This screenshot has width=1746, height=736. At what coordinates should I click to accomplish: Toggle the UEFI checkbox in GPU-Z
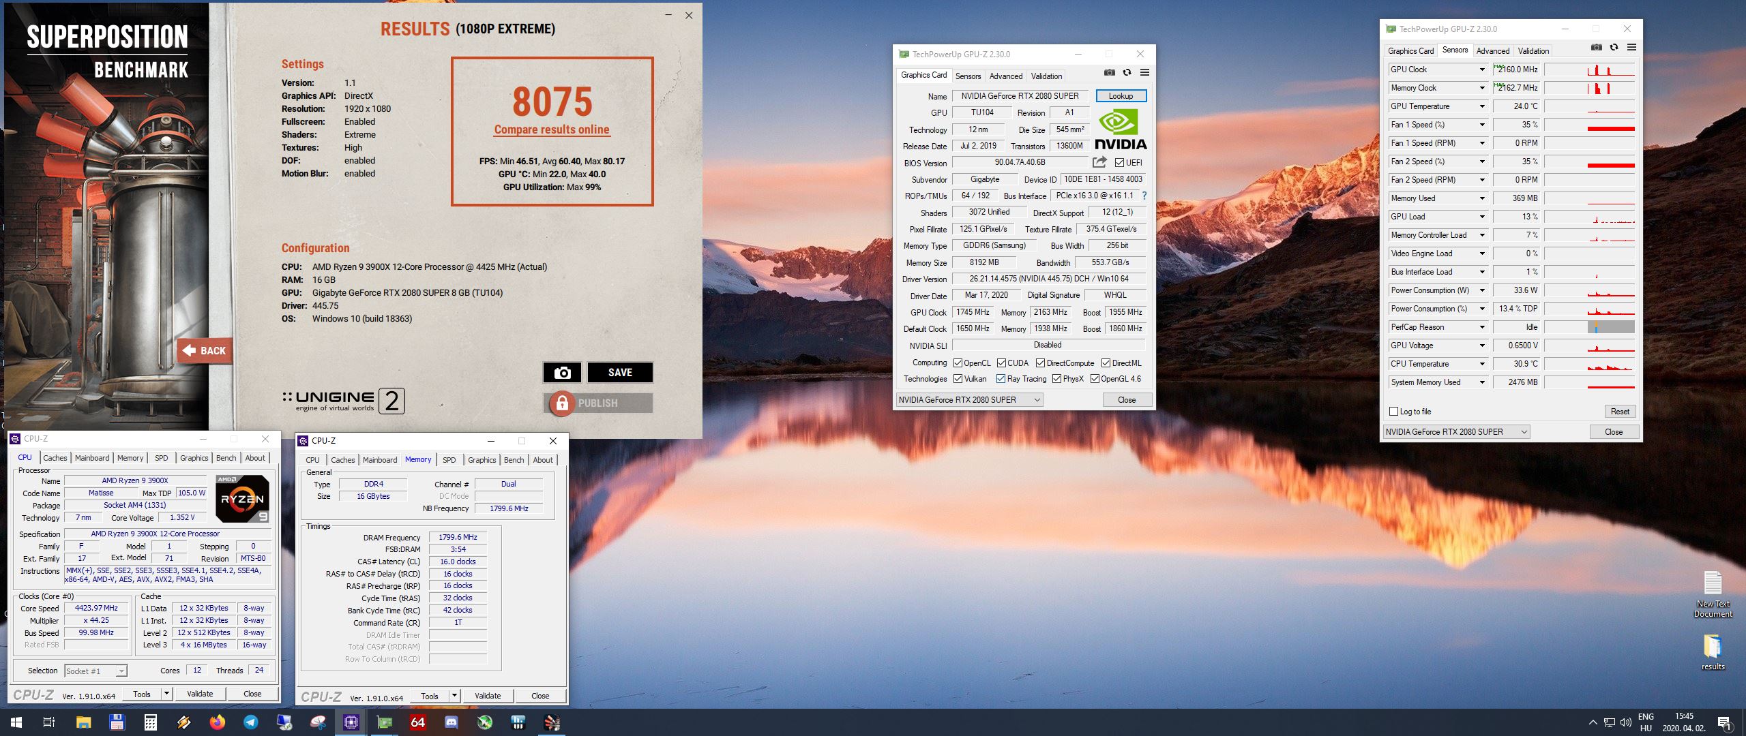pyautogui.click(x=1119, y=163)
